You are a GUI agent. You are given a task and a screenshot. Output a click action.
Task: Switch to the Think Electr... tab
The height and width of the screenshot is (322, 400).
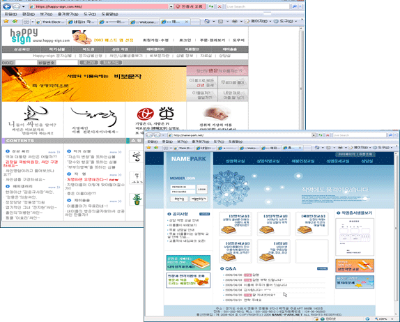click(51, 22)
